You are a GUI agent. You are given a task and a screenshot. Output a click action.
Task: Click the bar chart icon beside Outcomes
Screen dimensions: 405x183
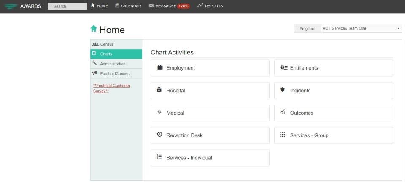(283, 113)
